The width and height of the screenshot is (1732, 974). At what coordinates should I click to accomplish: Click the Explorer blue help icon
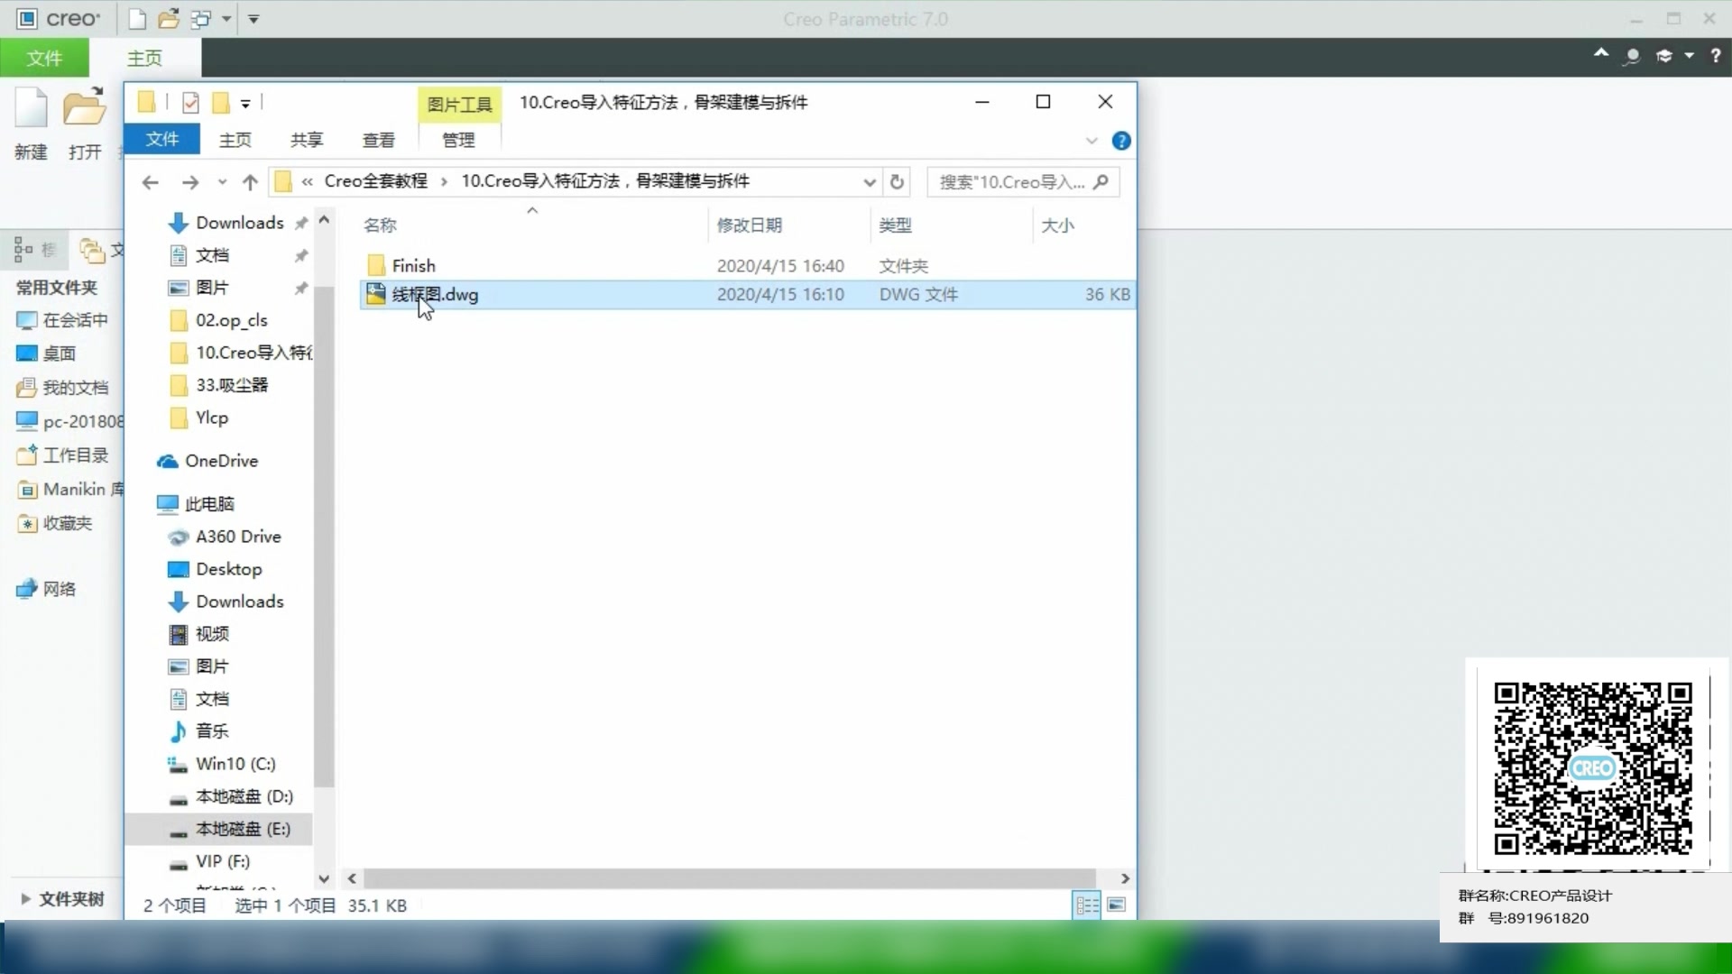tap(1121, 141)
